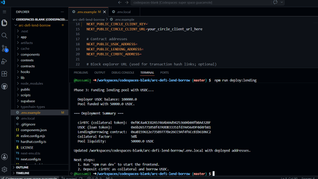Open the Manage gear settings icon

(4, 169)
